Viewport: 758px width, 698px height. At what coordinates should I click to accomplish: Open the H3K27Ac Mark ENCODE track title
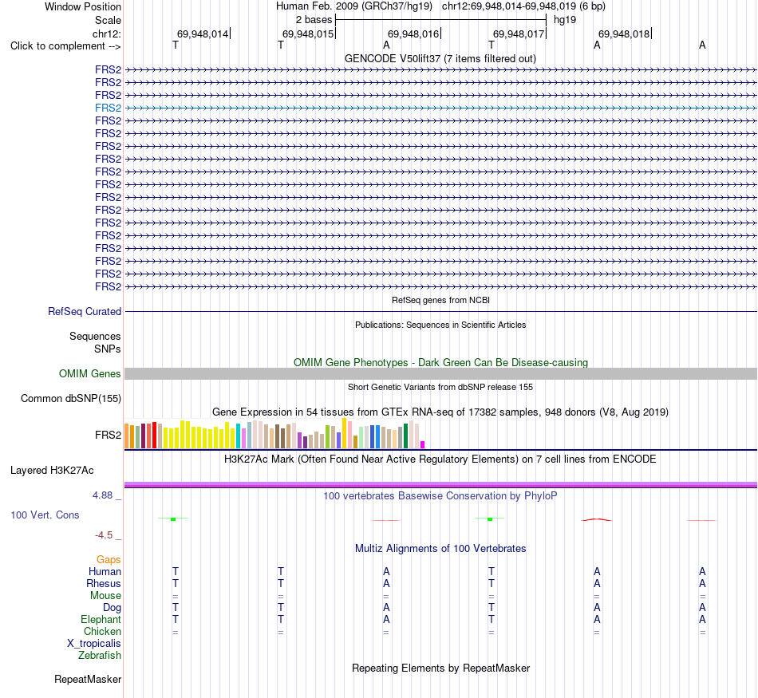[440, 459]
